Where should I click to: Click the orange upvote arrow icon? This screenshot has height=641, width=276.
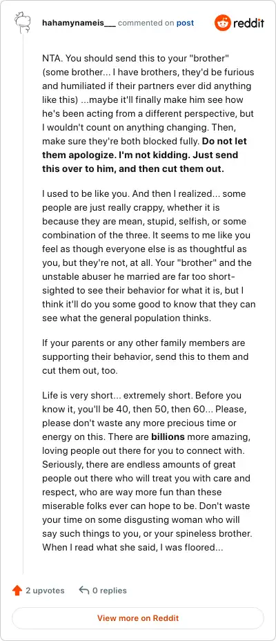coord(17,591)
